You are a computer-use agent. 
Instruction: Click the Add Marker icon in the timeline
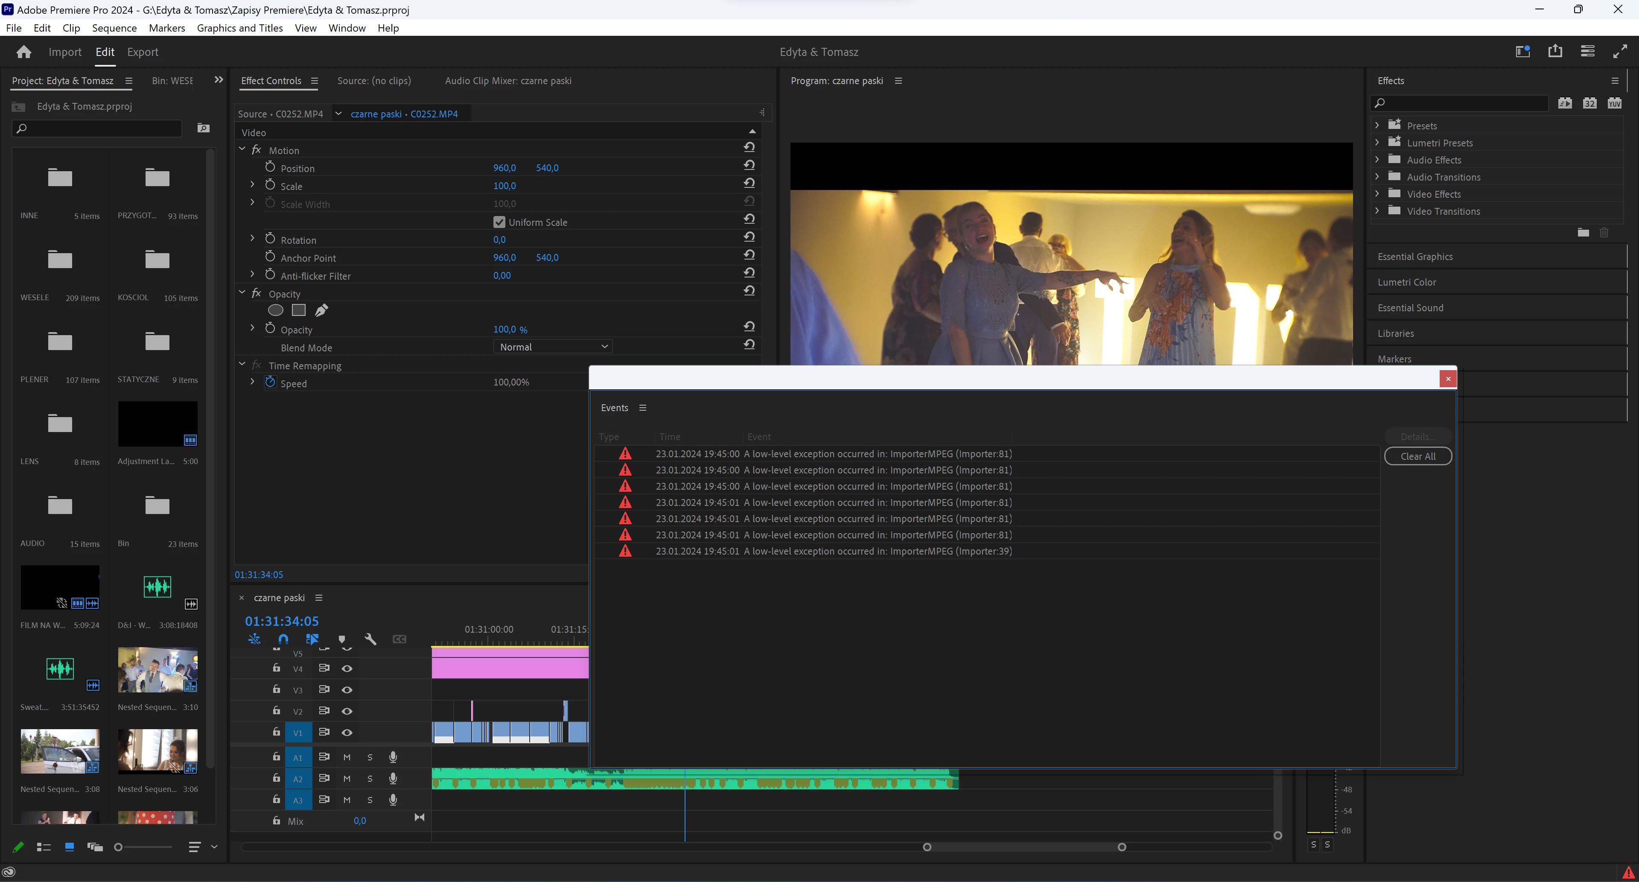point(341,639)
